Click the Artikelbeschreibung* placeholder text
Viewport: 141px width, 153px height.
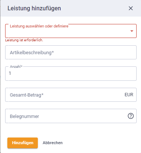point(32,53)
